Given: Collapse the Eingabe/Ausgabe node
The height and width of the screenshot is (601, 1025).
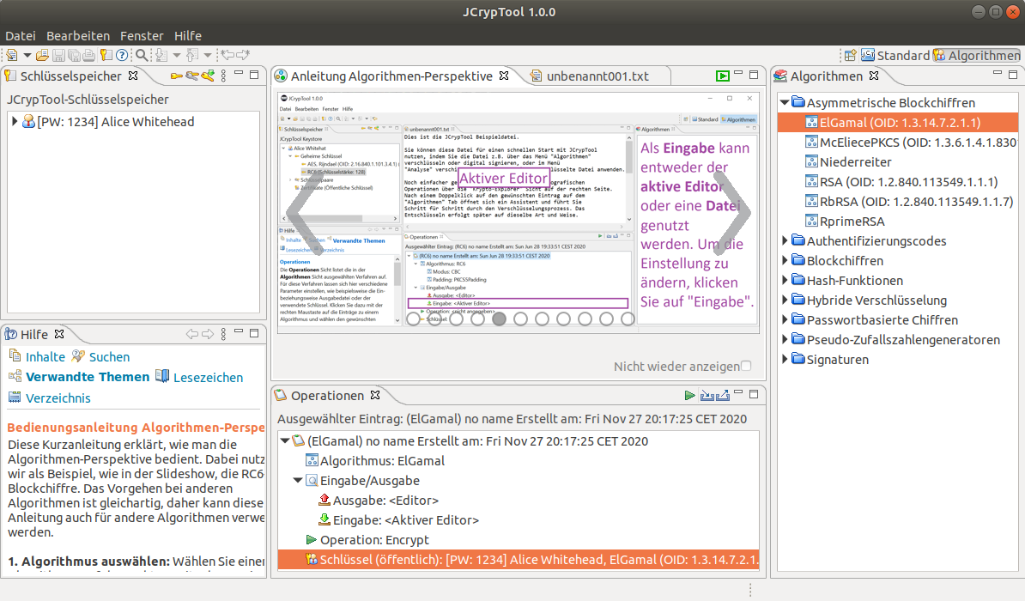Looking at the screenshot, I should [298, 481].
